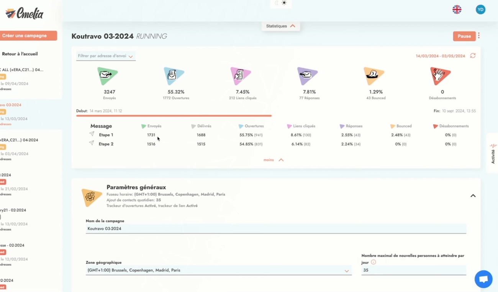
Task: Open the Filtrer par adresse d'envoi dropdown
Action: click(106, 56)
